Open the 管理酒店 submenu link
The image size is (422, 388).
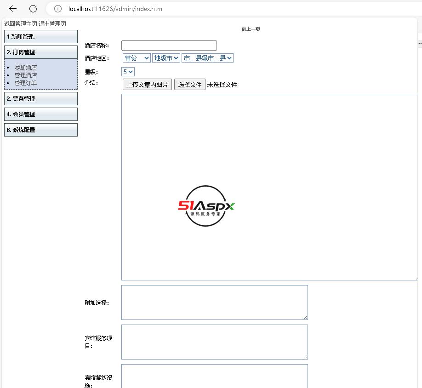[26, 75]
